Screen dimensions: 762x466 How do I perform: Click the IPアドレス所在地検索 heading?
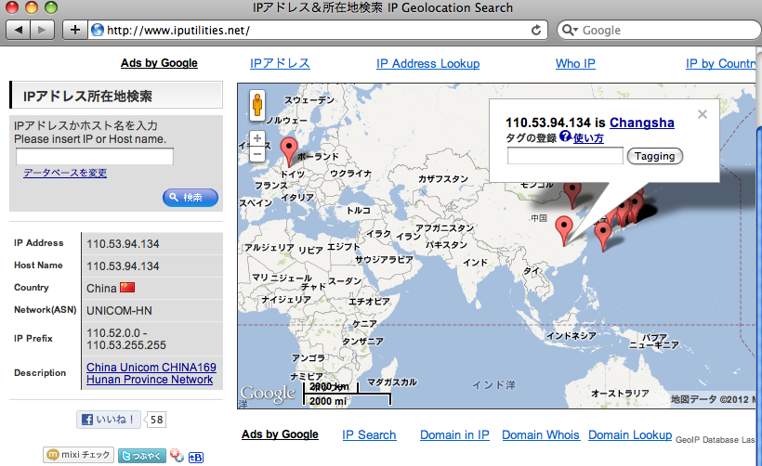87,97
